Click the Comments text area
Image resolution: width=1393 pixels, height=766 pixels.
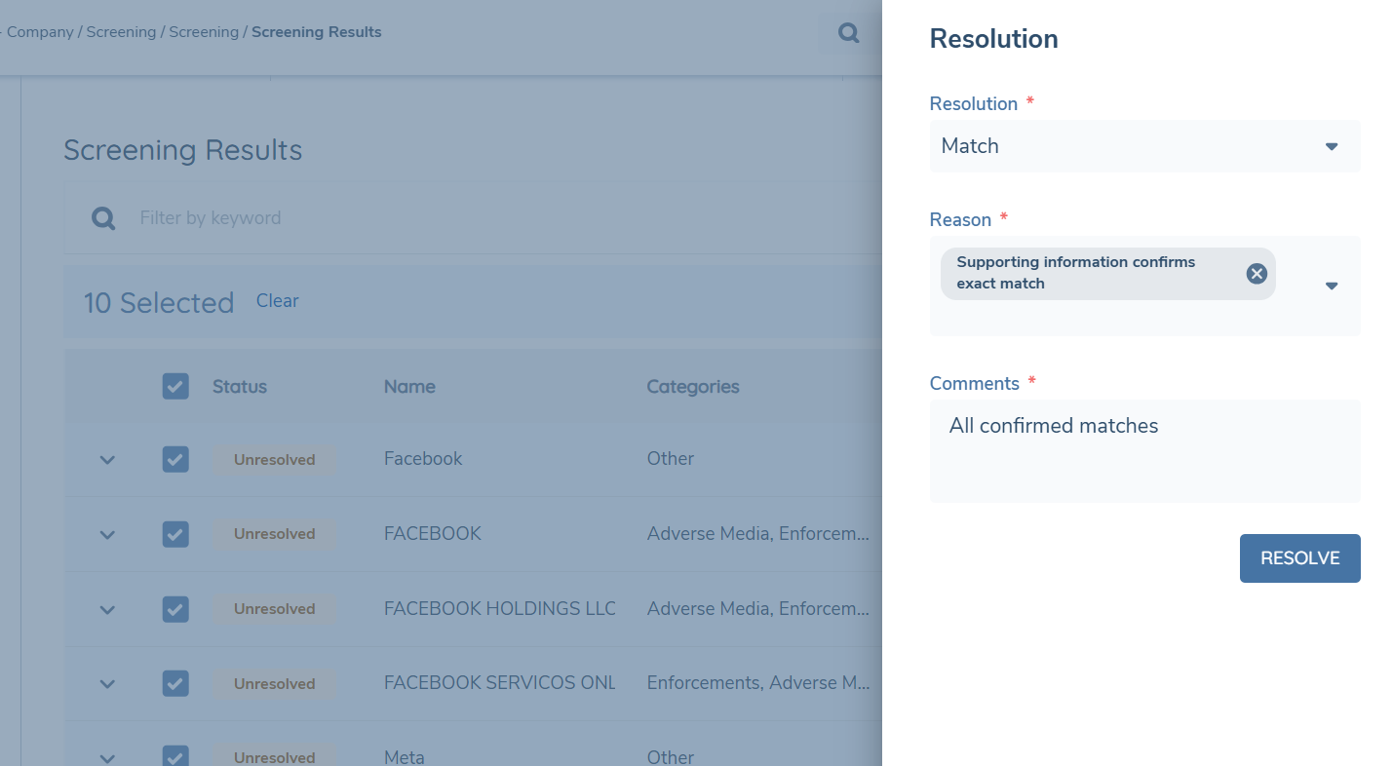click(1144, 451)
